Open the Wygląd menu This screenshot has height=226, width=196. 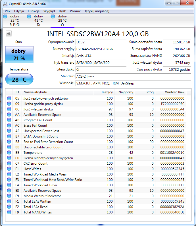(49, 11)
